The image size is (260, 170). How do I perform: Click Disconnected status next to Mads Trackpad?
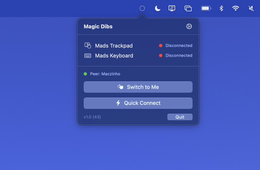(178, 46)
